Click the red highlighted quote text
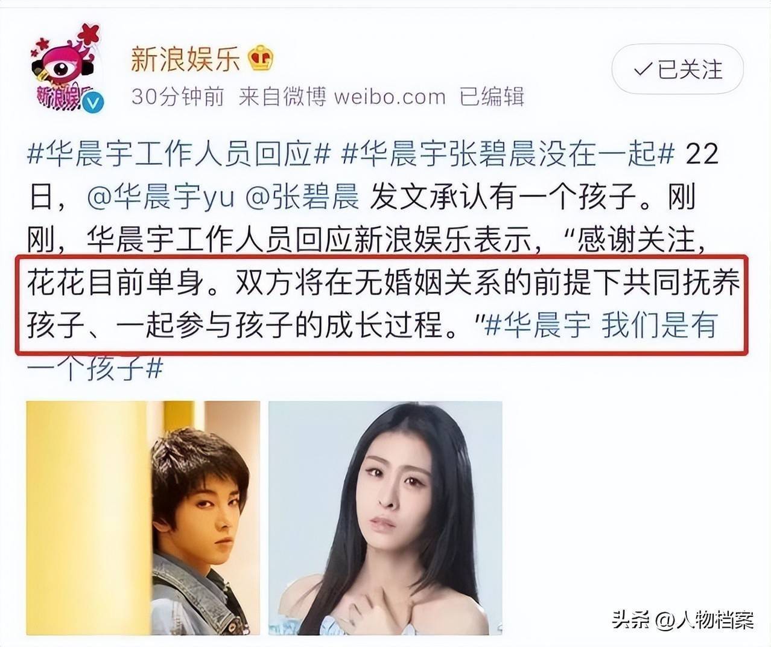771x647 pixels. click(382, 305)
